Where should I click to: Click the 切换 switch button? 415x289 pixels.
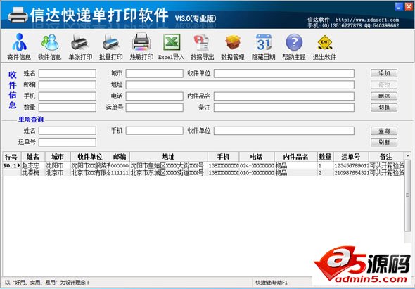click(x=384, y=108)
